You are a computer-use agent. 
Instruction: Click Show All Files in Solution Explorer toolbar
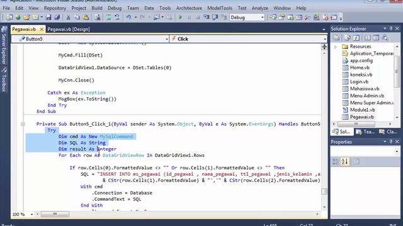coord(347,38)
